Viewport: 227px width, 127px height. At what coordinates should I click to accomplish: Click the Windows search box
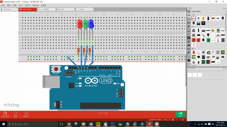[32, 124]
